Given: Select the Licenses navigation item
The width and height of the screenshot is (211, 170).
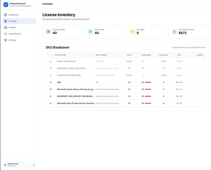Looking at the screenshot, I should point(19,21).
